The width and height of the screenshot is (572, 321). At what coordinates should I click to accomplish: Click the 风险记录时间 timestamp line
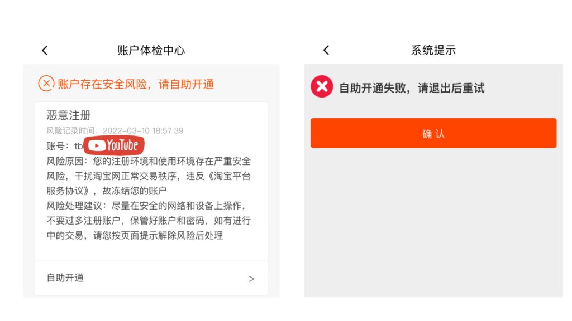point(115,130)
